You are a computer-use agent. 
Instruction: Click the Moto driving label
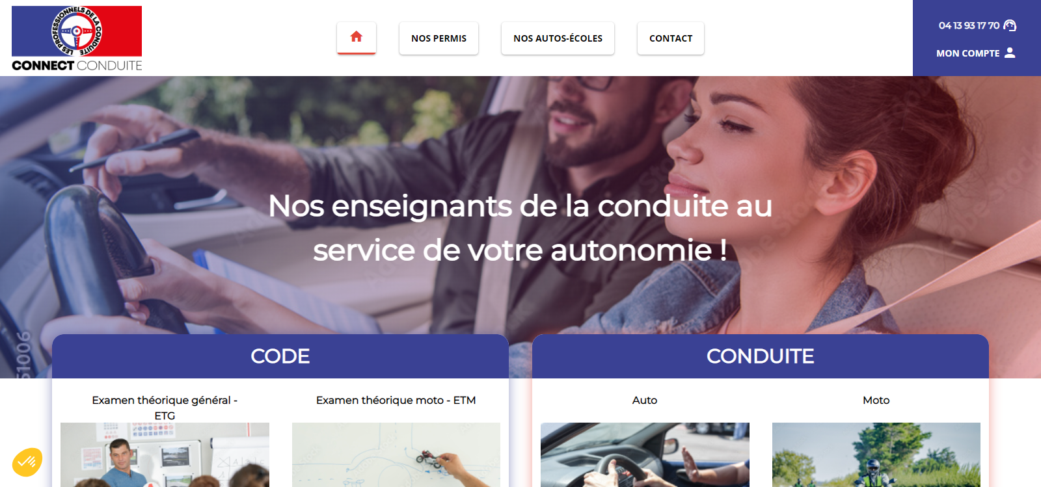click(x=876, y=400)
